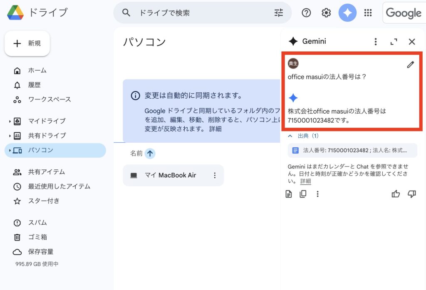Open the スパム folder
The width and height of the screenshot is (426, 290).
coord(37,223)
